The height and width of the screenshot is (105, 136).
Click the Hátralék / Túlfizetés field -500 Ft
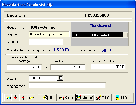coord(108,67)
